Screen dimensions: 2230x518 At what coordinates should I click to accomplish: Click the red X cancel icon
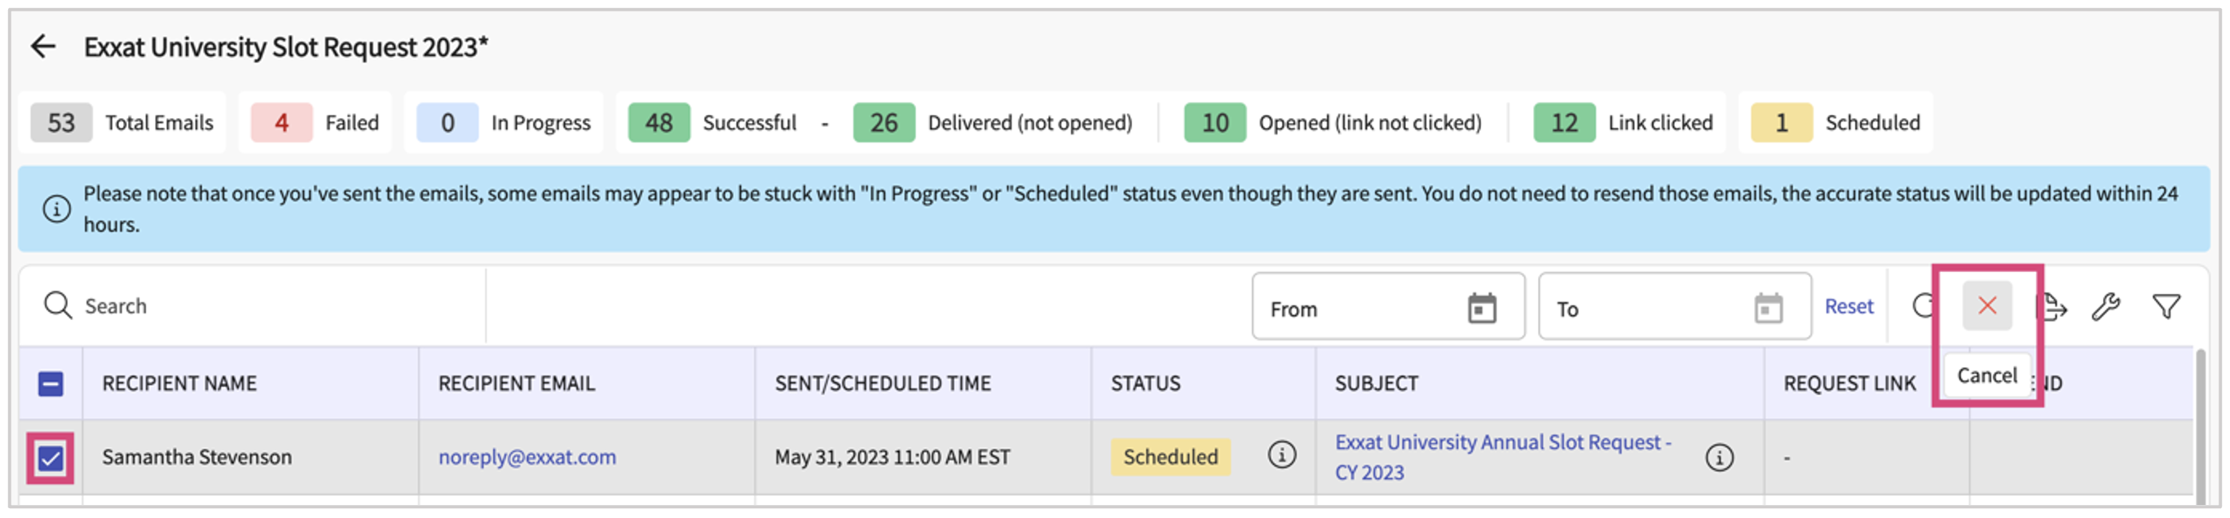point(1987,305)
